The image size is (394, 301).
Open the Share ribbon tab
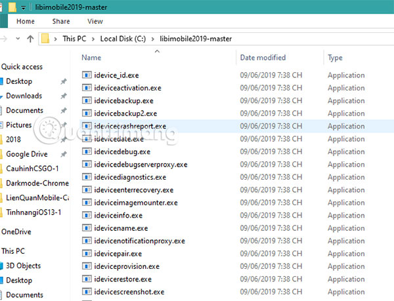pos(61,21)
